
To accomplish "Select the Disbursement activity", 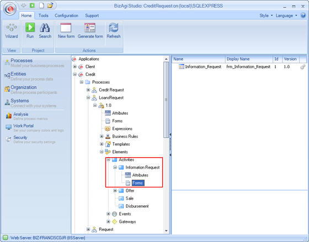I will pos(137,206).
